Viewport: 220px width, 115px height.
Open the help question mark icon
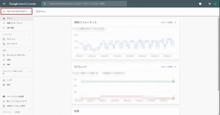click(x=200, y=4)
